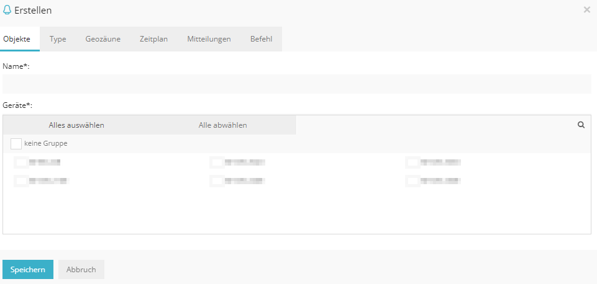The image size is (597, 284).
Task: Open the Befehl tab
Action: [261, 39]
